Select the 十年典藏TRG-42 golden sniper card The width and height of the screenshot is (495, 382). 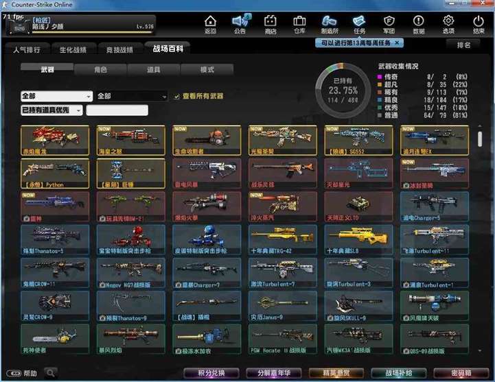283,240
